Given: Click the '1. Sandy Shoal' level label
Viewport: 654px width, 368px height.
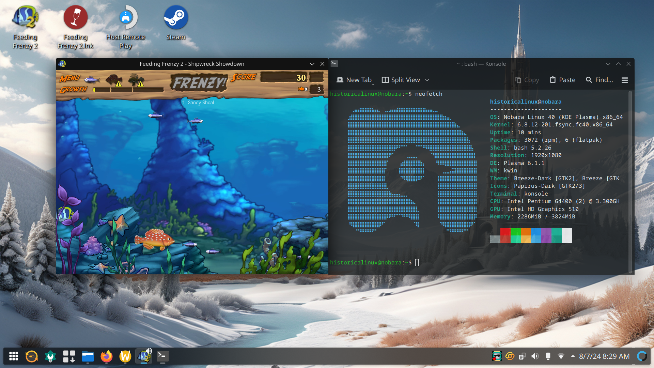Looking at the screenshot, I should (x=198, y=103).
